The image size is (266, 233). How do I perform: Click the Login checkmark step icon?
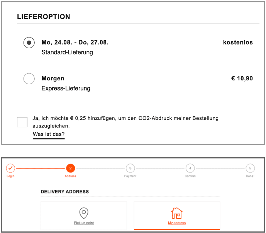click(x=10, y=168)
